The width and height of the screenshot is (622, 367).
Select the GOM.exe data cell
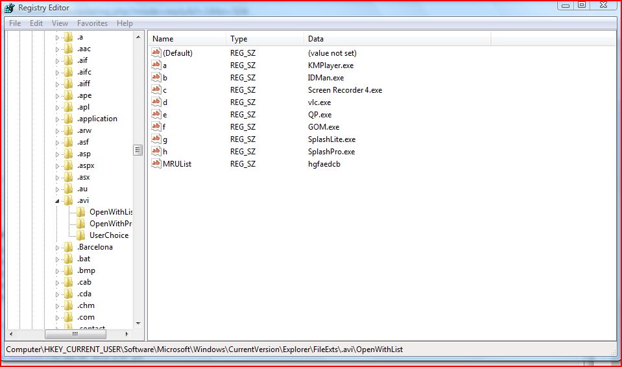tap(324, 127)
